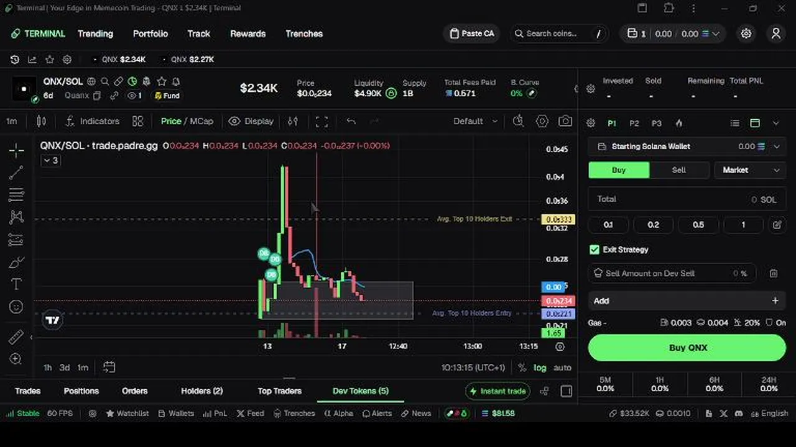Set a price alert with bell icon

[176, 81]
